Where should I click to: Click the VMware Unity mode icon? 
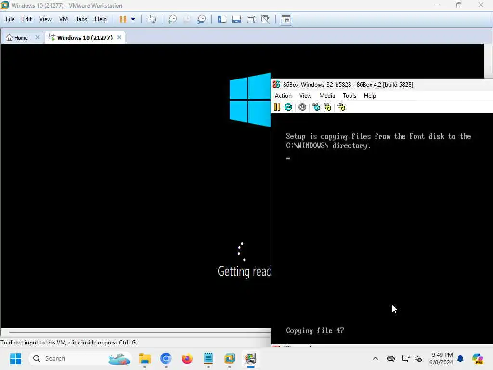point(265,19)
